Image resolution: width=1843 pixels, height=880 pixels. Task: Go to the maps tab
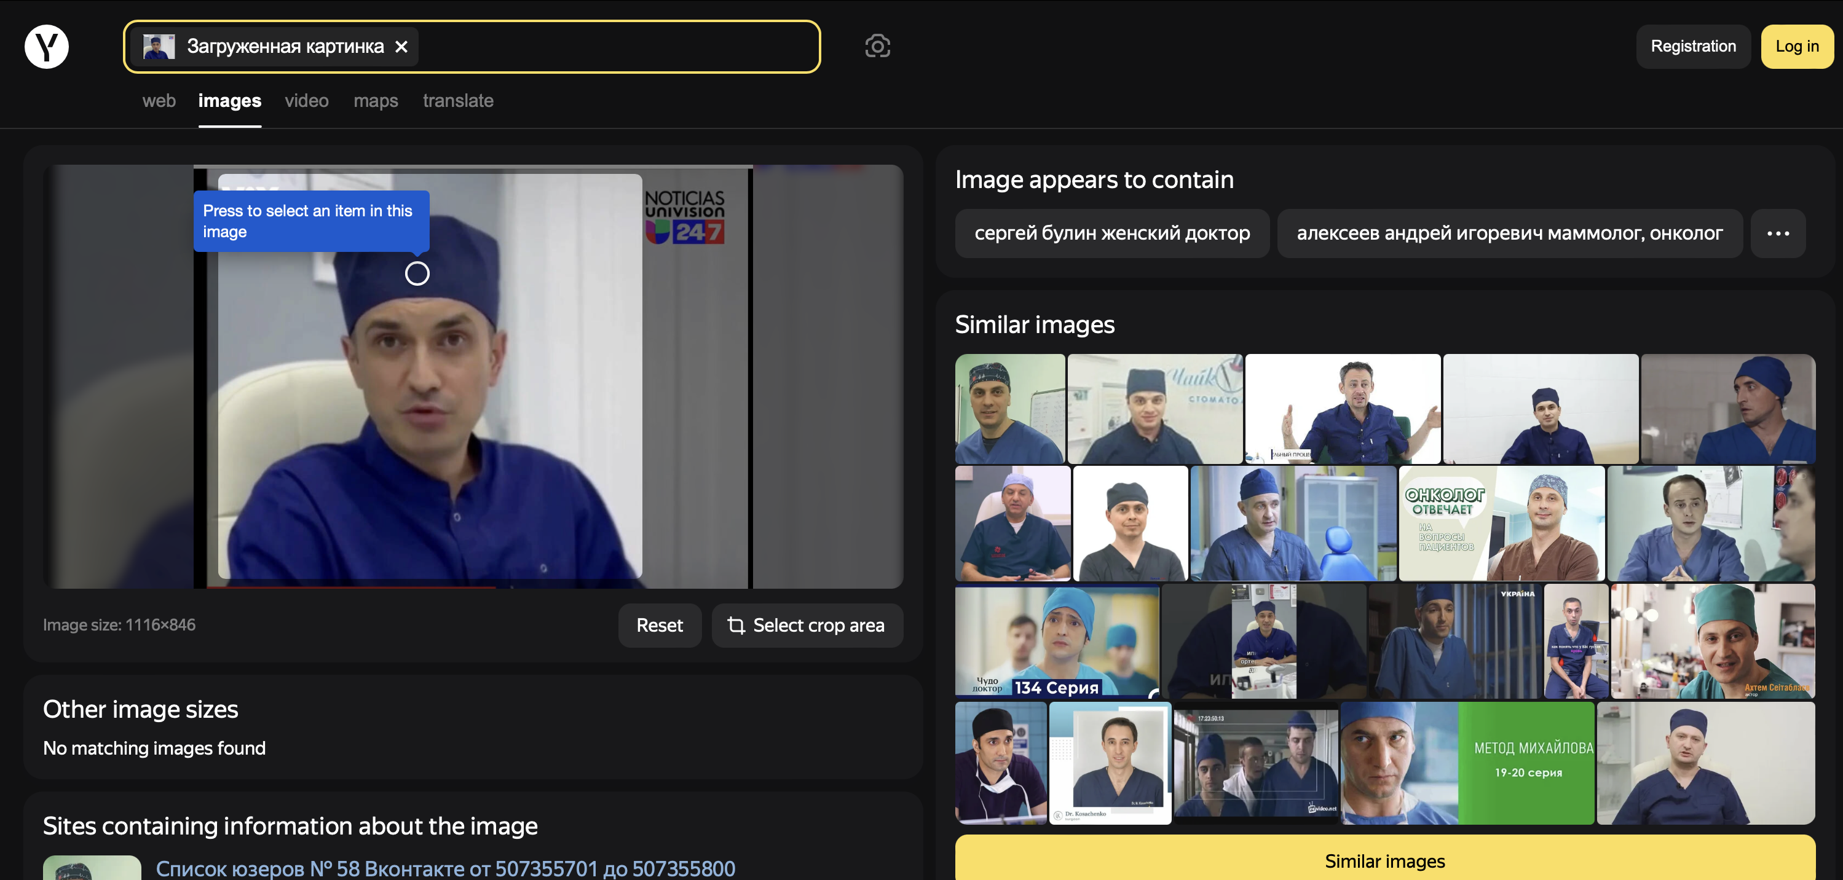(376, 101)
